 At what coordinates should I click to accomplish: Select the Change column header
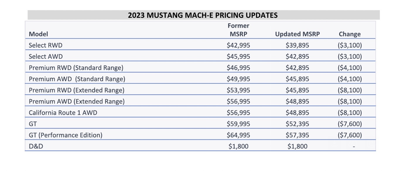(x=350, y=34)
